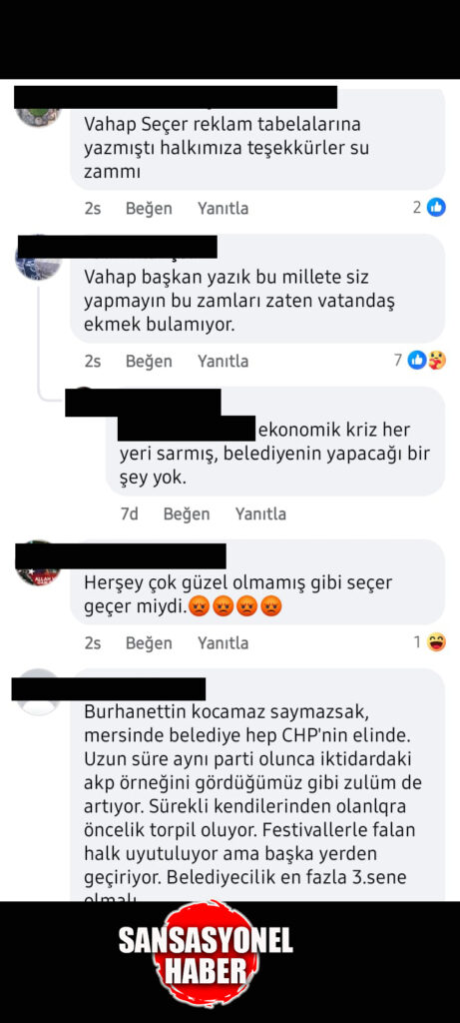
Task: Reply to the ekonomik kriz reply
Action: point(260,514)
